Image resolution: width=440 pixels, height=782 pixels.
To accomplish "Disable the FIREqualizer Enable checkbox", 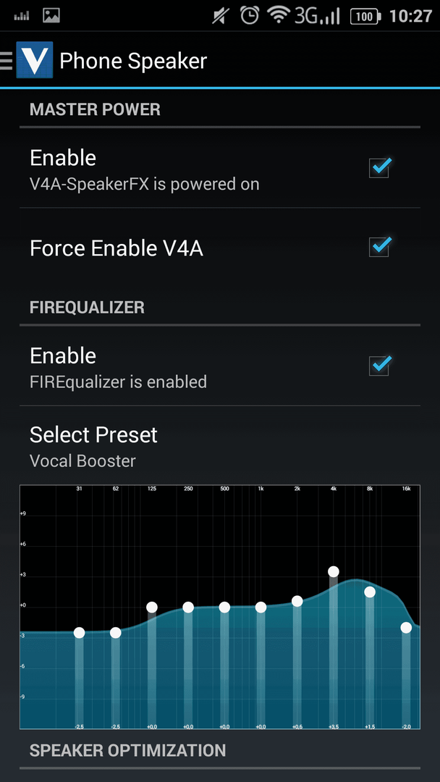I will coord(380,365).
